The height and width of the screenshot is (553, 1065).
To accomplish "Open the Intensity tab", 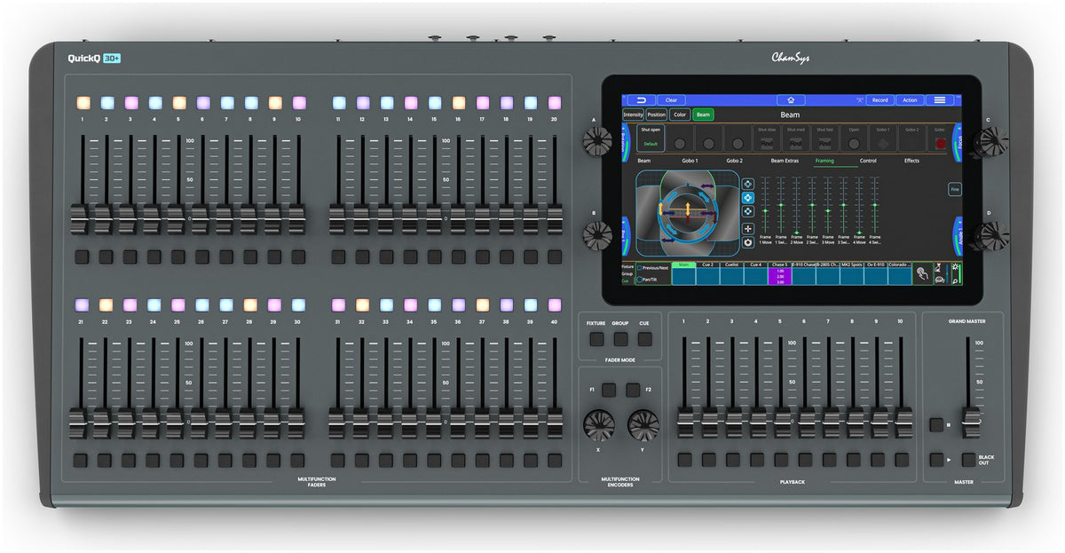I will click(634, 115).
